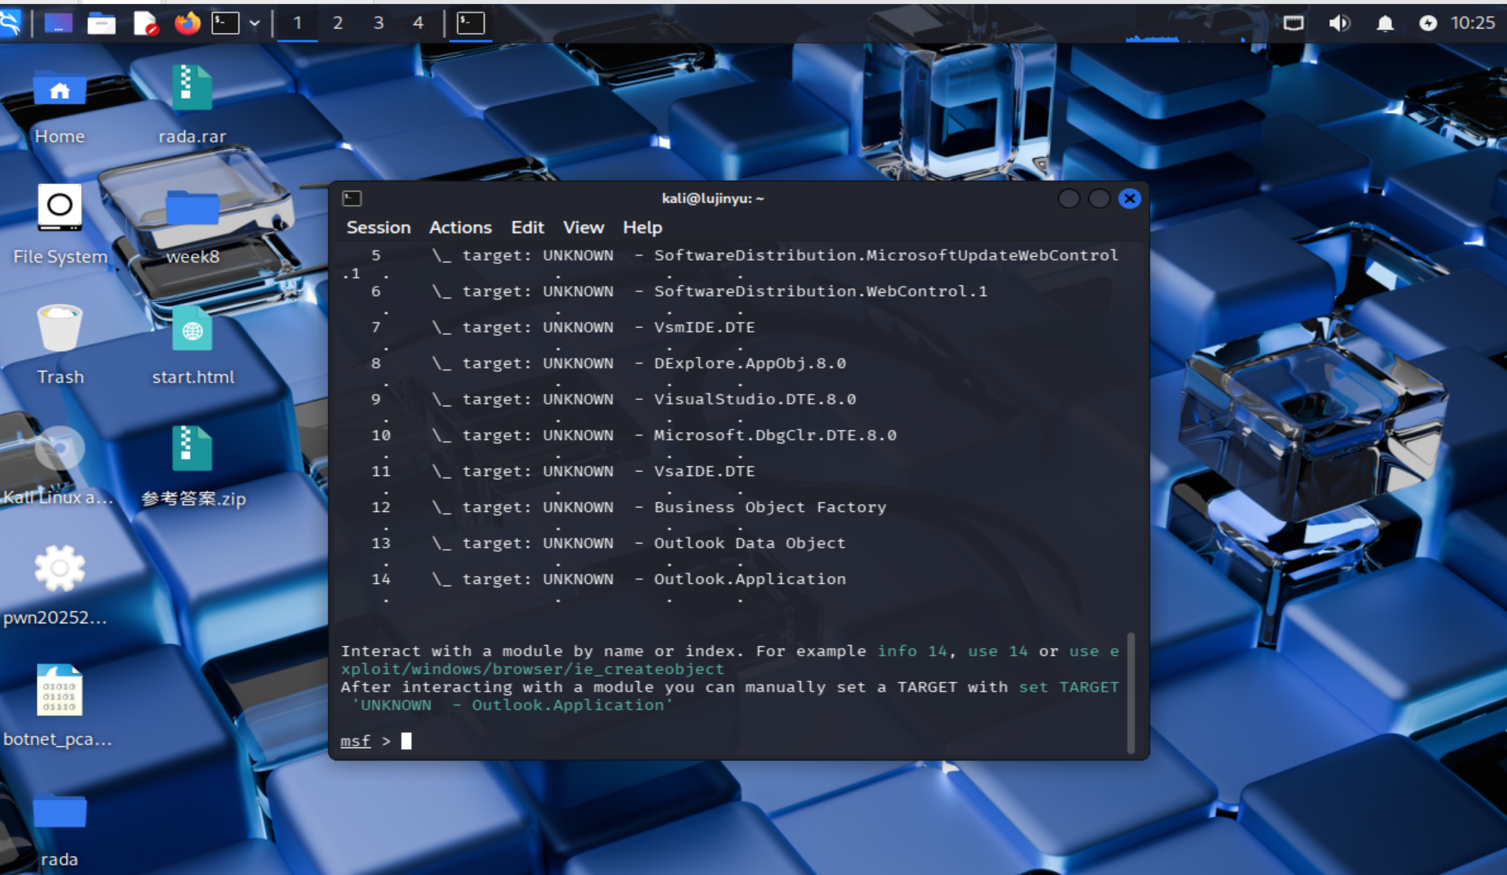Screen dimensions: 1507x875
Task: Click the power manager tray icon
Action: tap(1428, 23)
